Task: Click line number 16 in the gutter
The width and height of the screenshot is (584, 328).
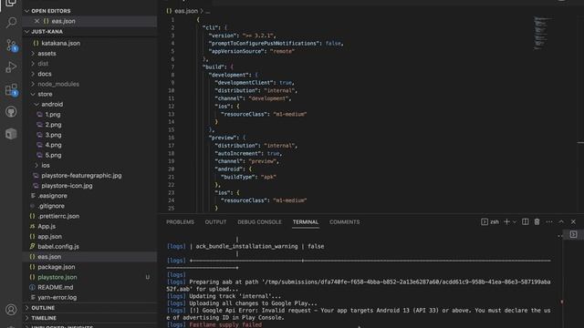Action: (172, 138)
